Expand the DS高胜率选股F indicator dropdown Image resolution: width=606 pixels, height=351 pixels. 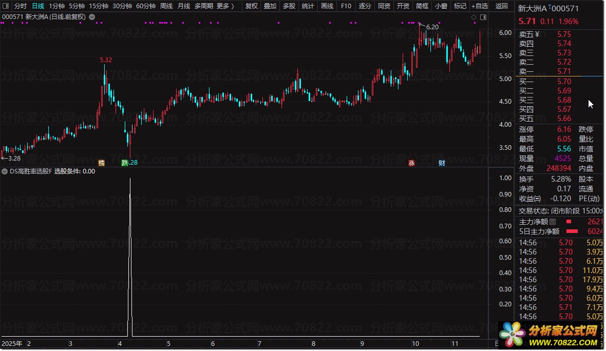(5, 171)
